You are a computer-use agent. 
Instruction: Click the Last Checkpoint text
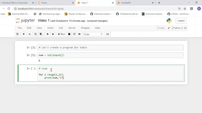tap(68, 21)
